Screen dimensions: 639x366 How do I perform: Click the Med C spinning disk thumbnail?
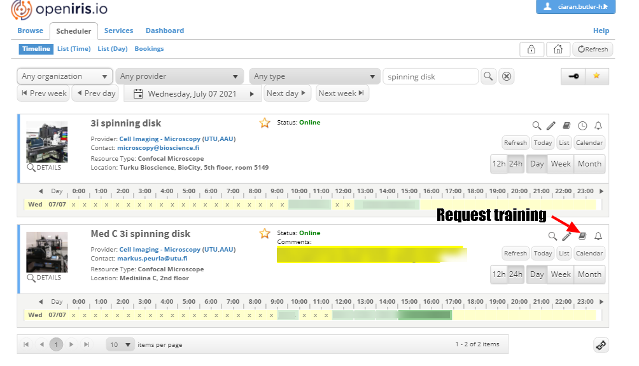coord(47,252)
